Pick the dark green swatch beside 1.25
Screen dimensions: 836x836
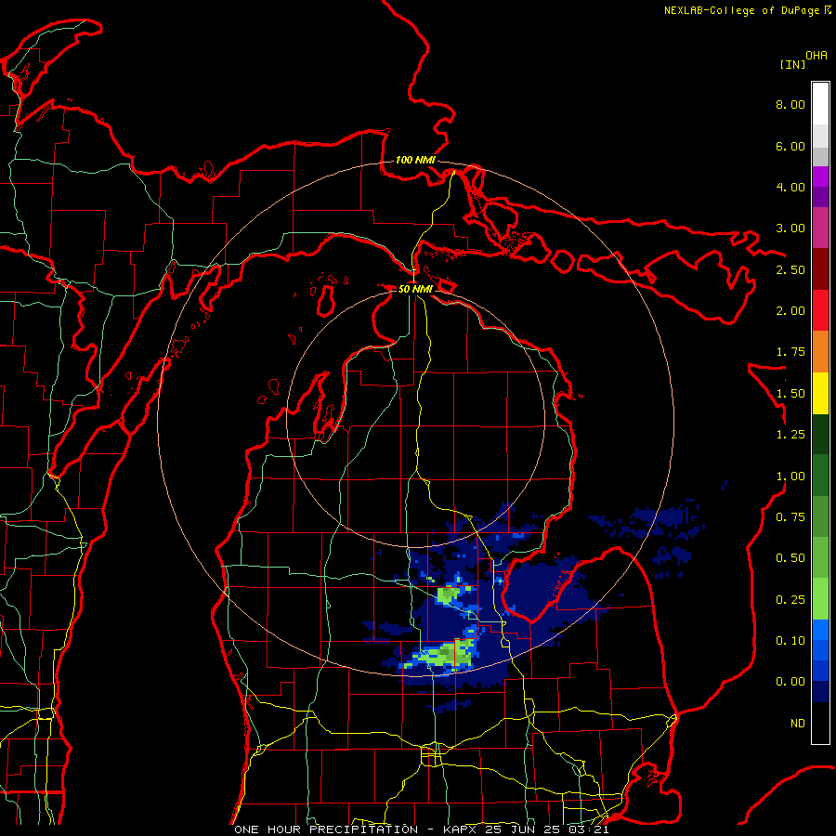tap(820, 435)
